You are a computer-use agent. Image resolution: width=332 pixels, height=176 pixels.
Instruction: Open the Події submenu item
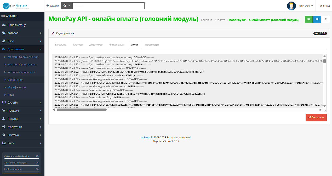pyautogui.click(x=11, y=95)
